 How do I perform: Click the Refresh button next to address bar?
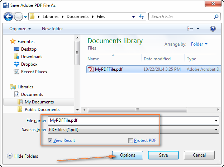pyautogui.click(x=142, y=17)
